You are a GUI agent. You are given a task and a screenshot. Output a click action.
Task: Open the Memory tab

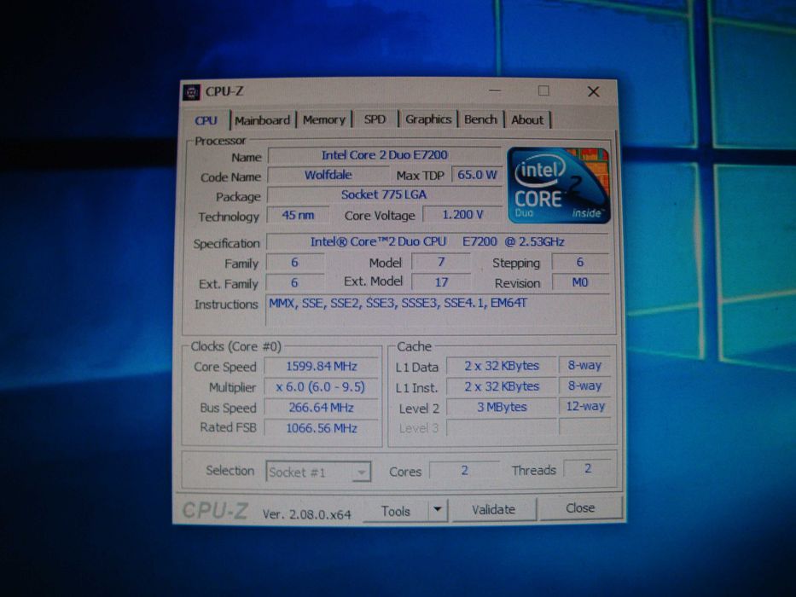coord(324,119)
